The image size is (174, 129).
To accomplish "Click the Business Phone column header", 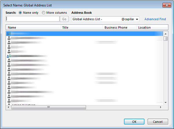I will pyautogui.click(x=119, y=28).
